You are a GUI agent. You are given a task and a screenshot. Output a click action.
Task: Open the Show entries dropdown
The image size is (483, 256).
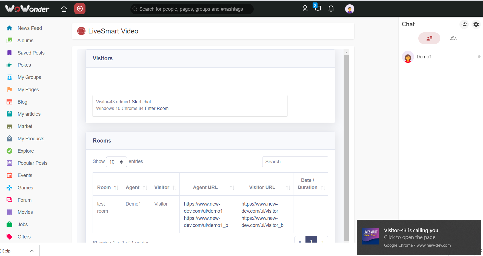click(116, 162)
